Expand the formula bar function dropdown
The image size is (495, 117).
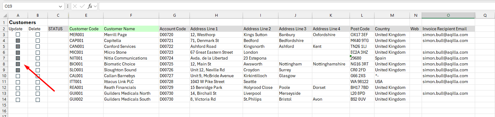click(x=95, y=6)
